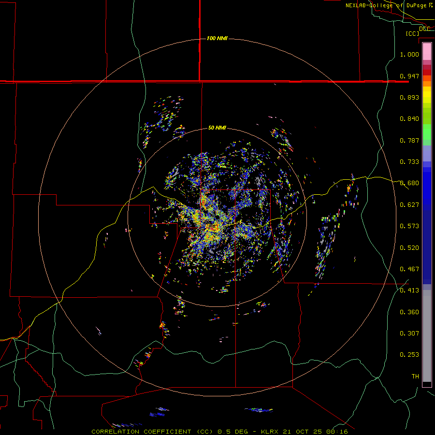Viewport: 435px width, 435px height.
Task: Click the 0.253 scale value
Action: pos(409,355)
